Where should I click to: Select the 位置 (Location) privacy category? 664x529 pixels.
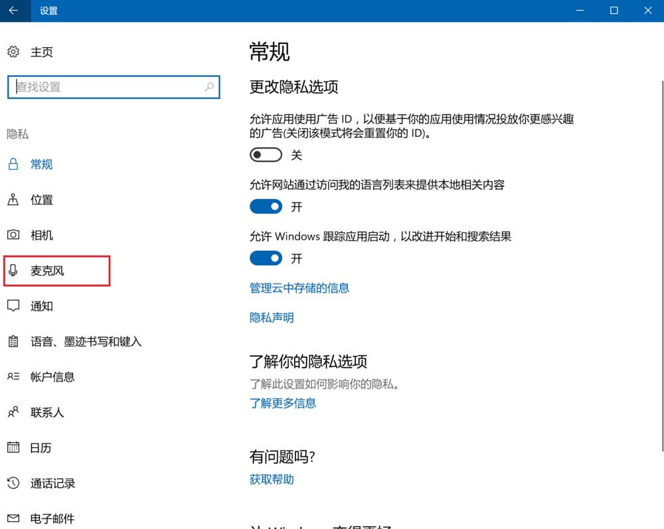[41, 200]
